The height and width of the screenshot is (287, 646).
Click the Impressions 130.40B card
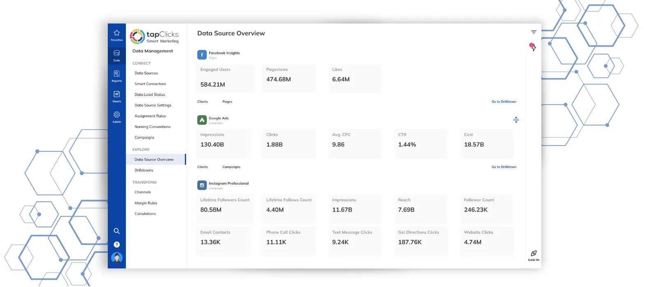click(223, 143)
